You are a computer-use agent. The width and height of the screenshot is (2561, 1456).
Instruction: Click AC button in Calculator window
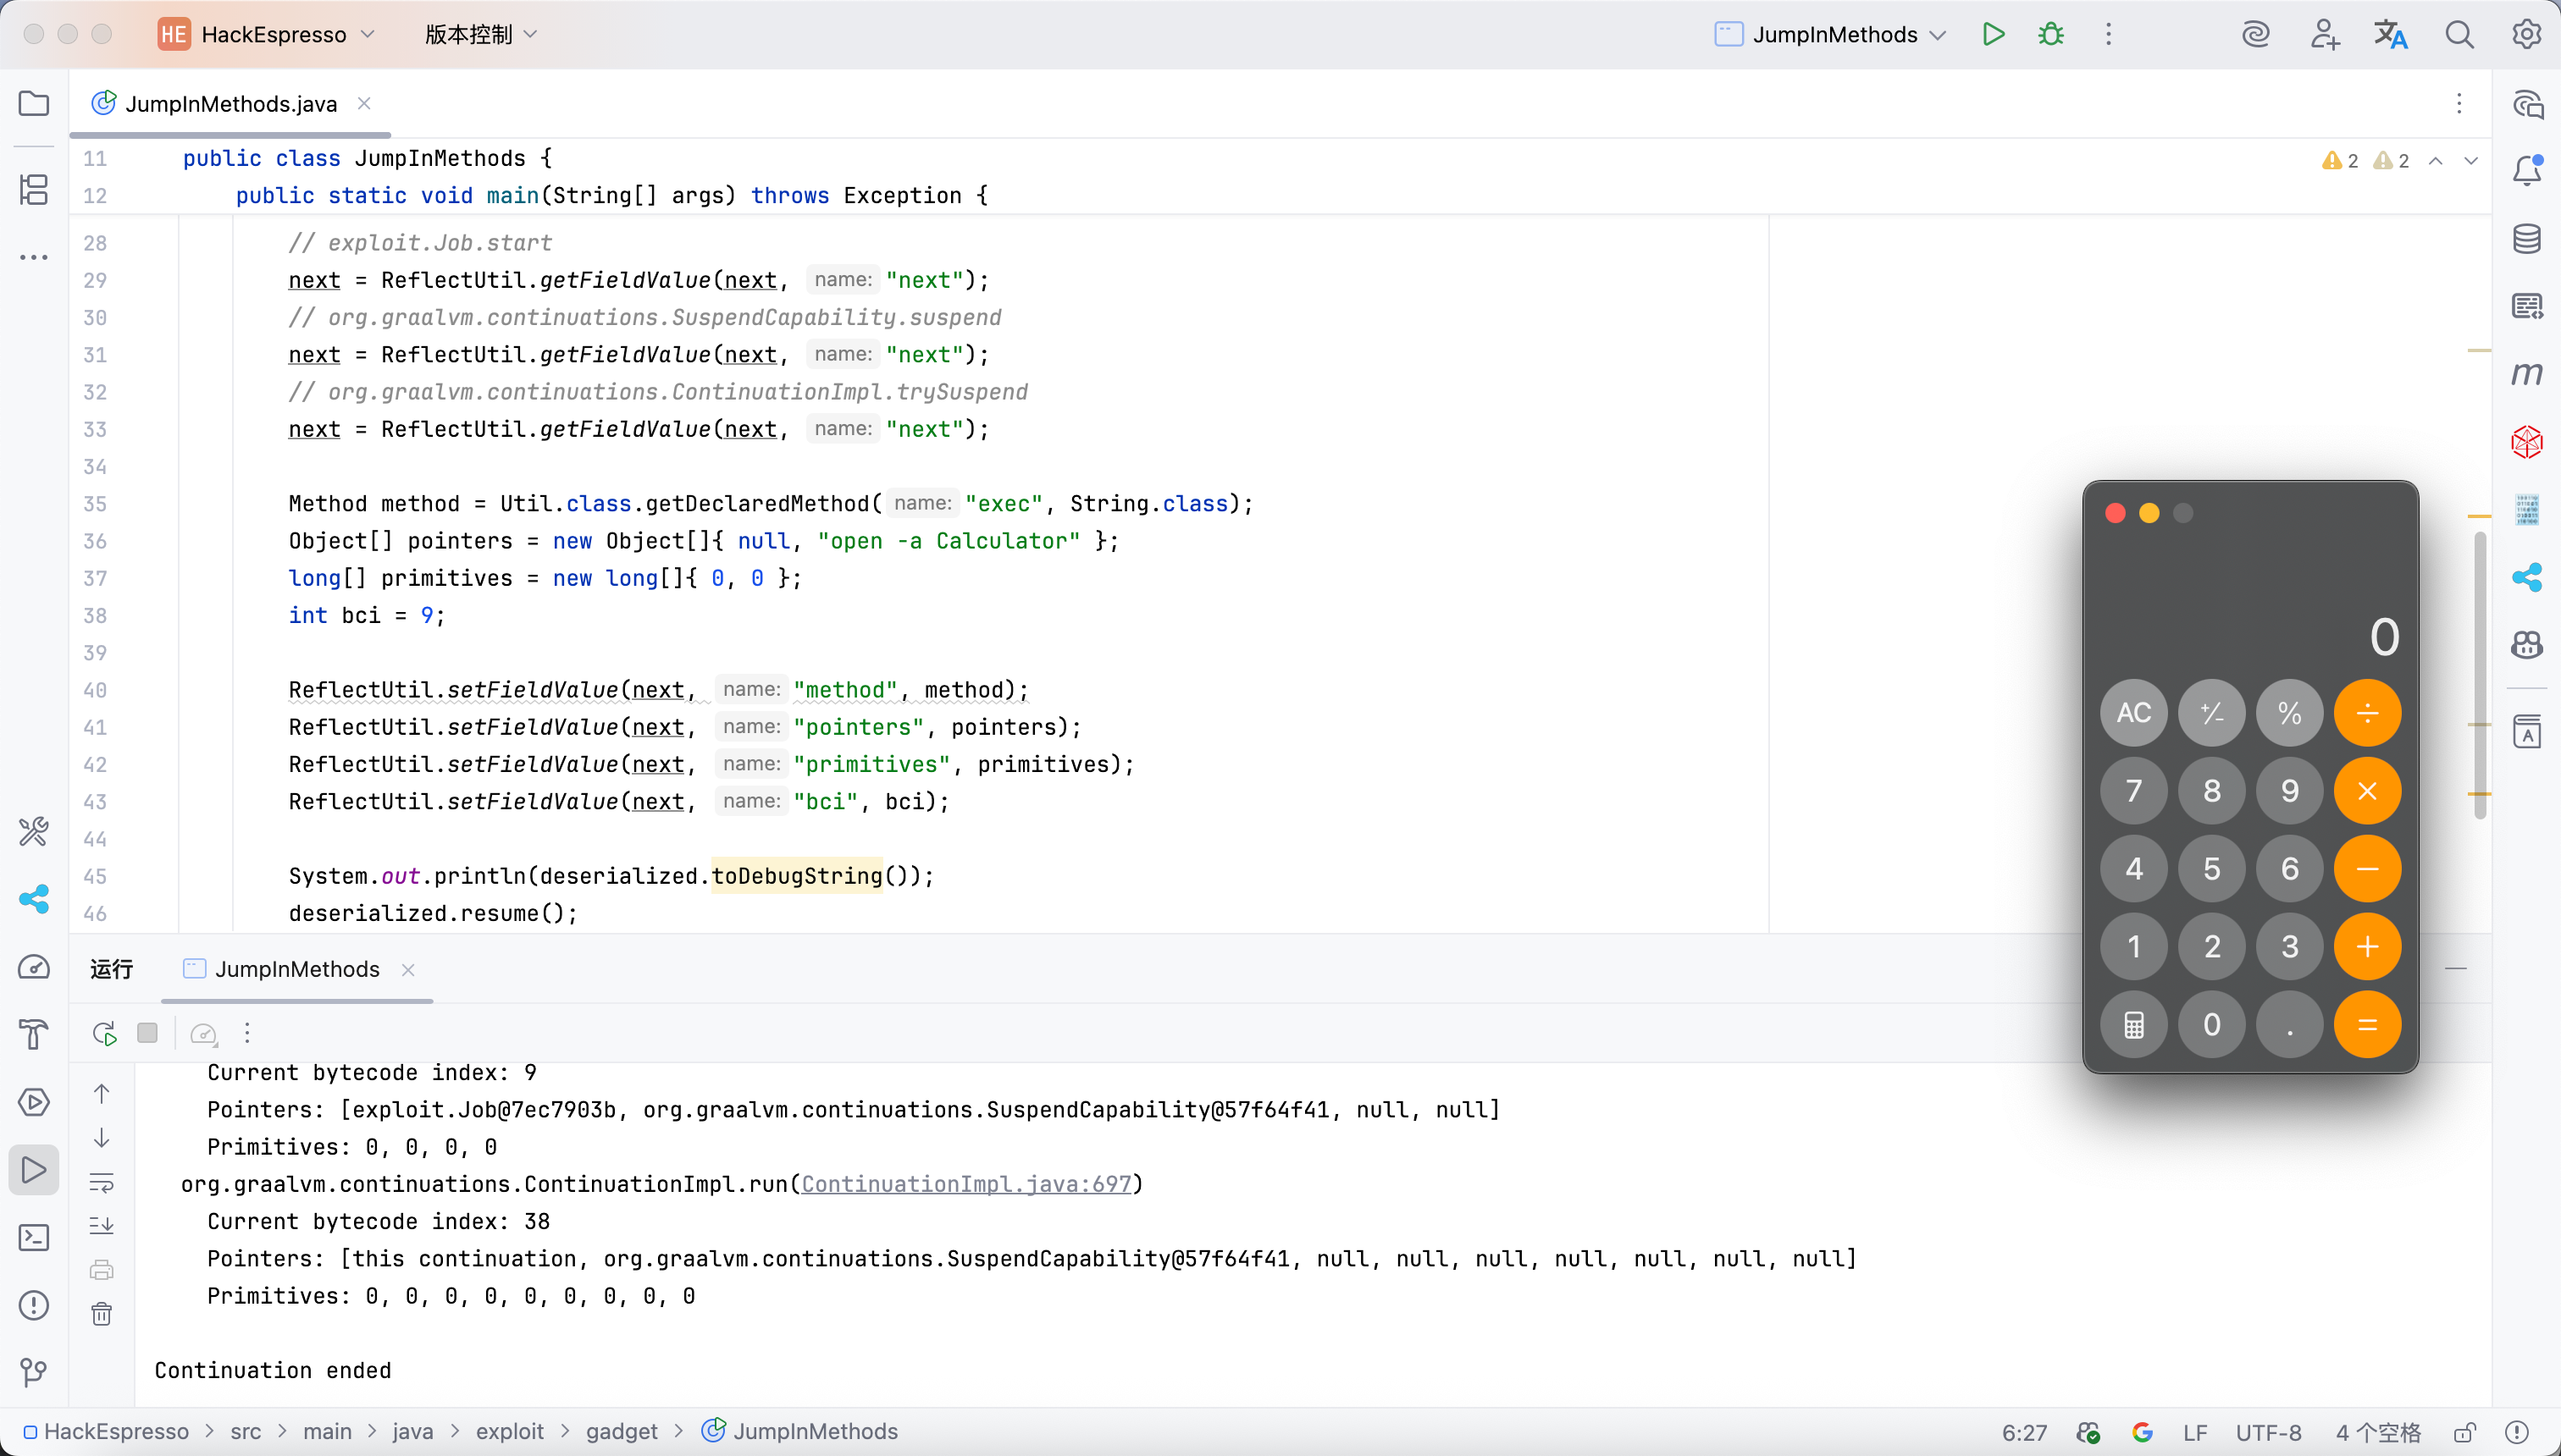click(2134, 713)
